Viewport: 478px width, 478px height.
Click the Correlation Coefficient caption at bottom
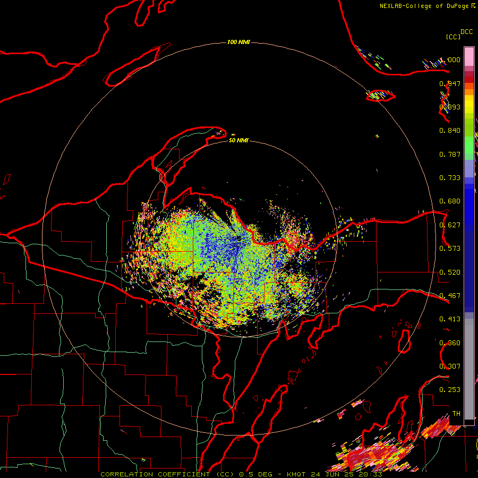click(x=241, y=474)
